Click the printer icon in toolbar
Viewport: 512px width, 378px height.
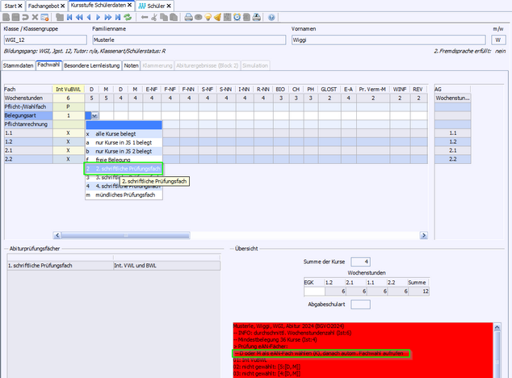188,16
